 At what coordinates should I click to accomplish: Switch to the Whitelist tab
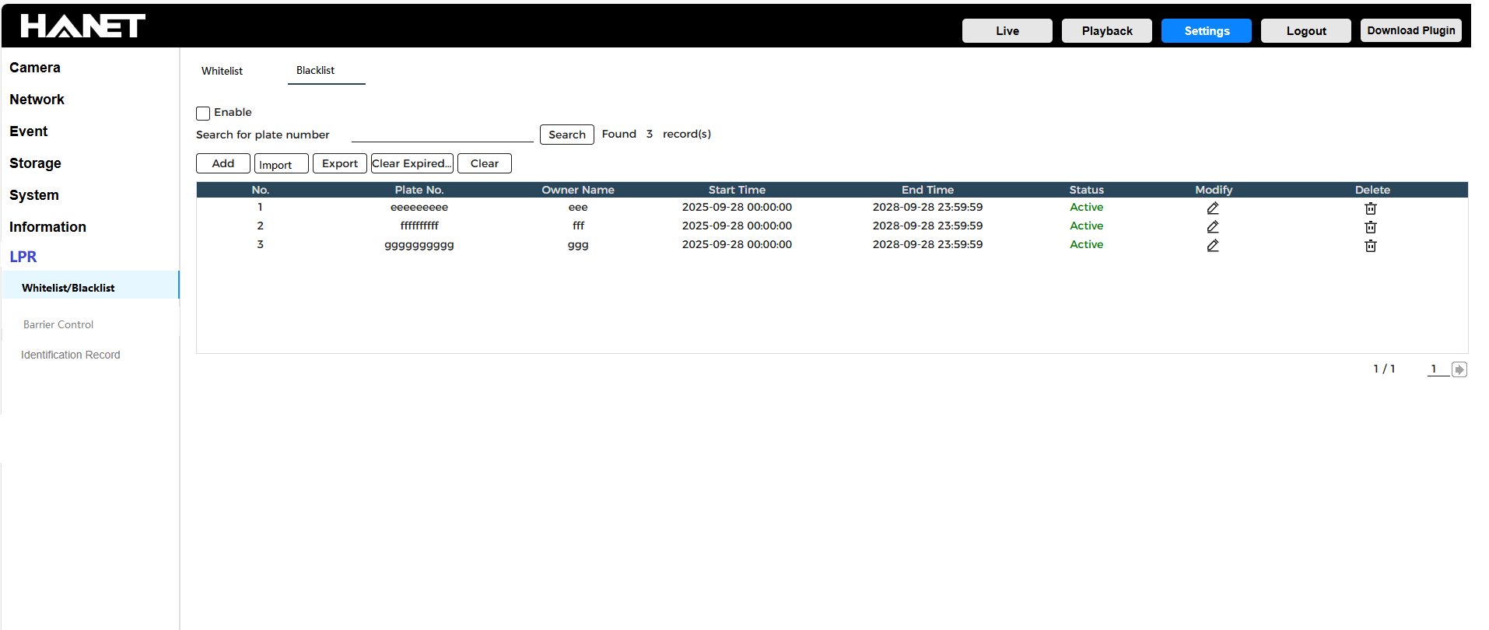(222, 71)
